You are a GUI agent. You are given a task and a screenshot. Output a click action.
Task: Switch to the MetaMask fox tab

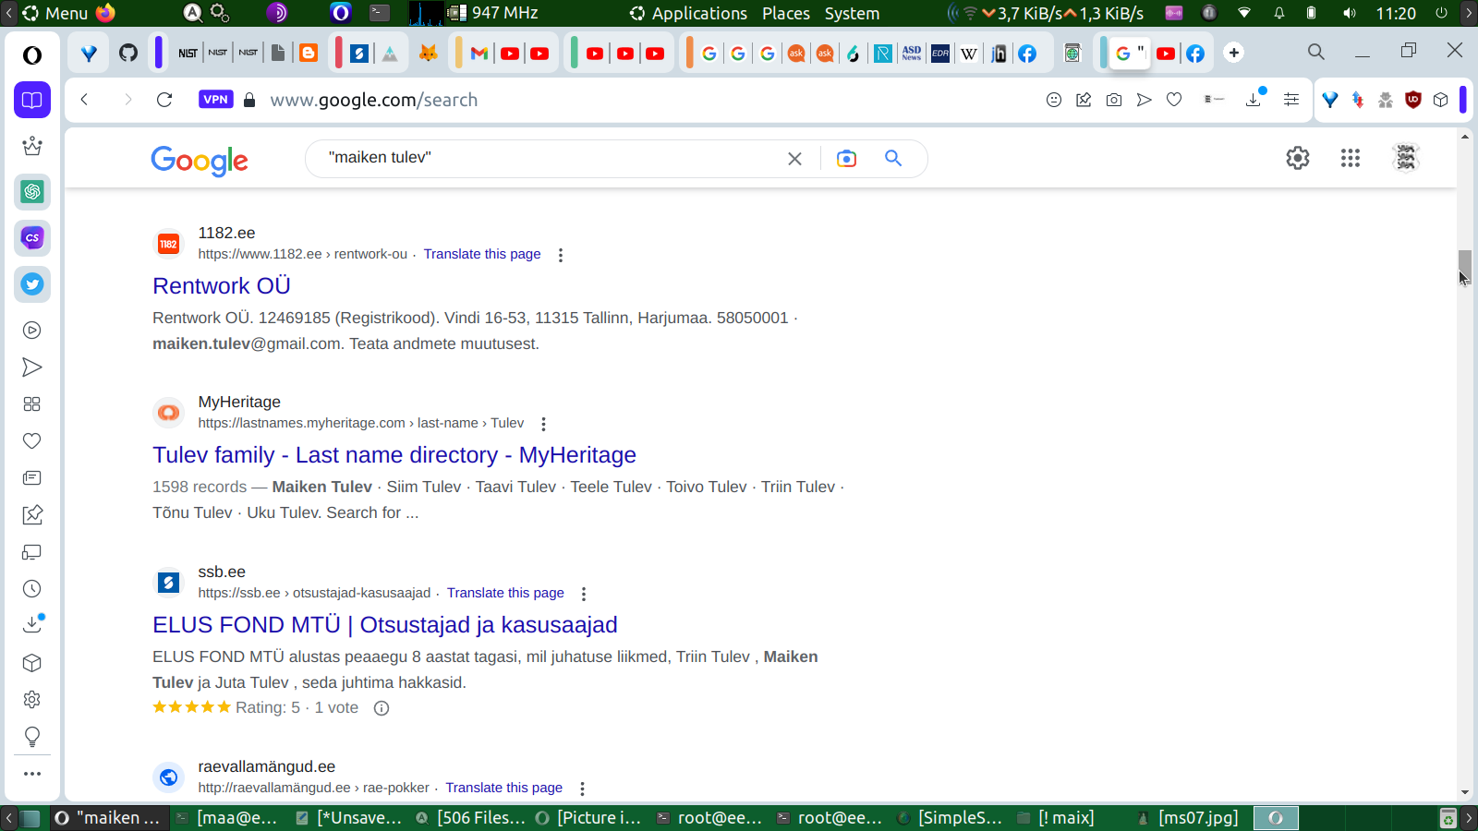(428, 54)
